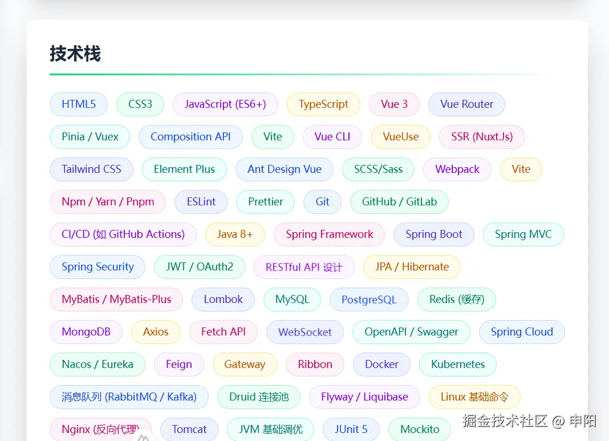Select the Vue Router tag
This screenshot has height=441, width=609.
click(467, 104)
